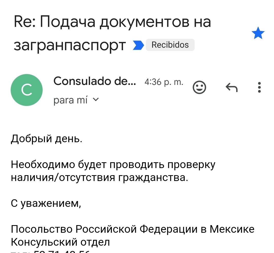The width and height of the screenshot is (274, 253).
Task: Toggle the blue importance marker
Action: [139, 45]
